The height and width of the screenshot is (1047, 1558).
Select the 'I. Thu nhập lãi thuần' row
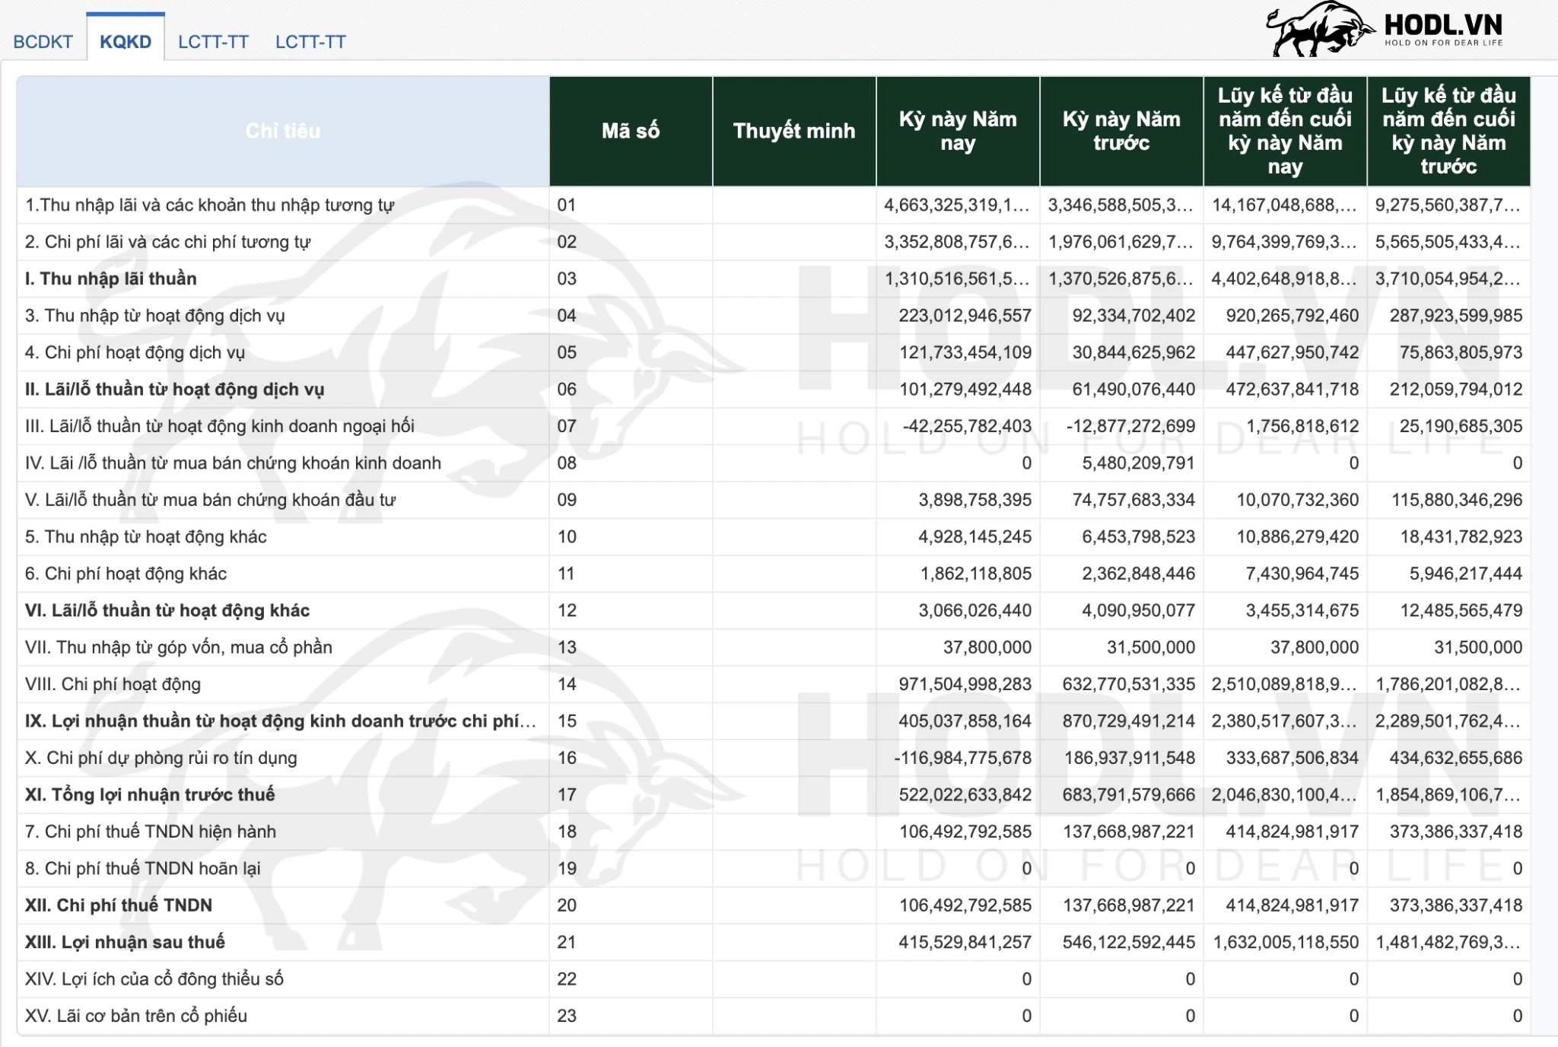[x=111, y=278]
